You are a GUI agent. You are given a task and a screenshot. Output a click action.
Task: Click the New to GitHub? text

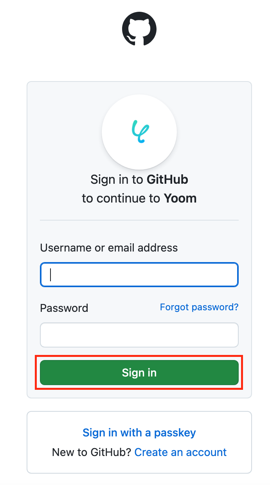[x=92, y=452]
